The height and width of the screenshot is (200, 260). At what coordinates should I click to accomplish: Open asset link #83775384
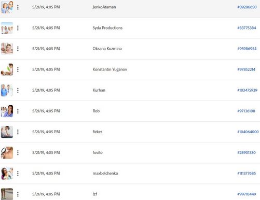(x=247, y=28)
